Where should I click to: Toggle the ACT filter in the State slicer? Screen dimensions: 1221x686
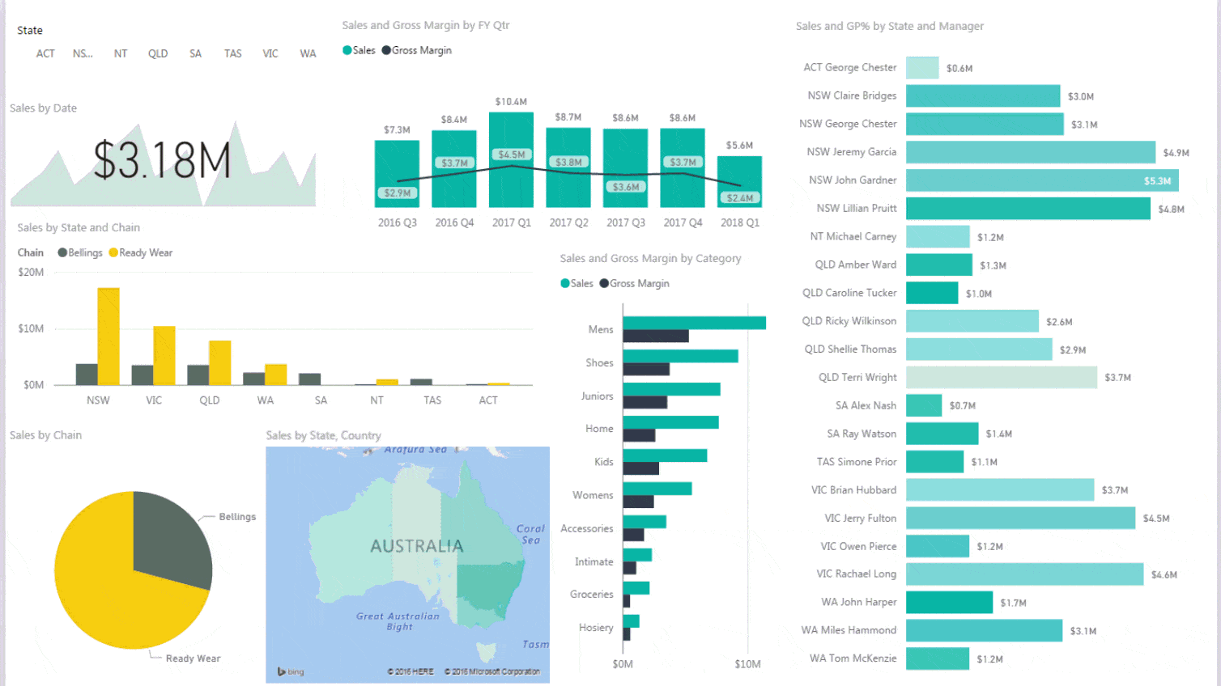[45, 53]
